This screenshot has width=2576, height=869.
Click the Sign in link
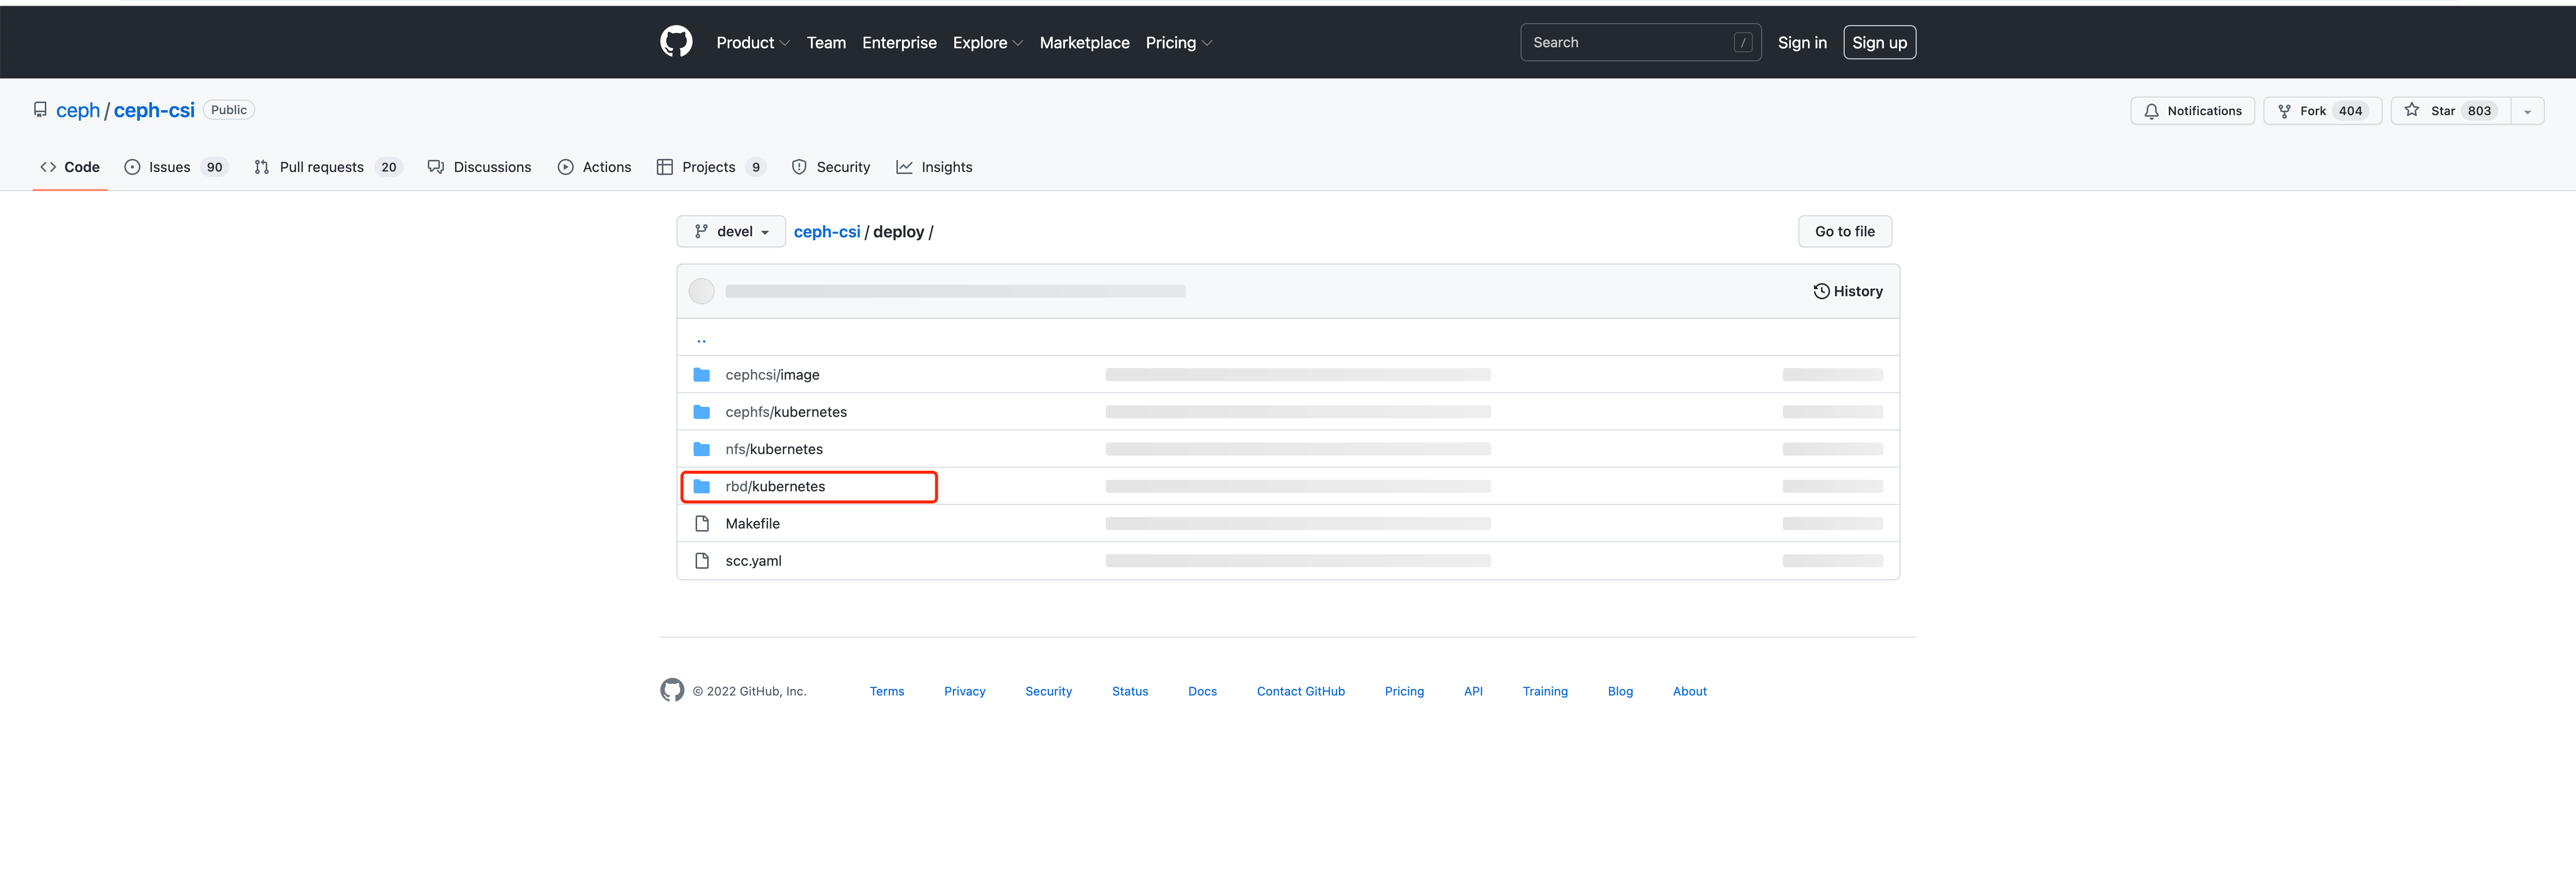1802,43
